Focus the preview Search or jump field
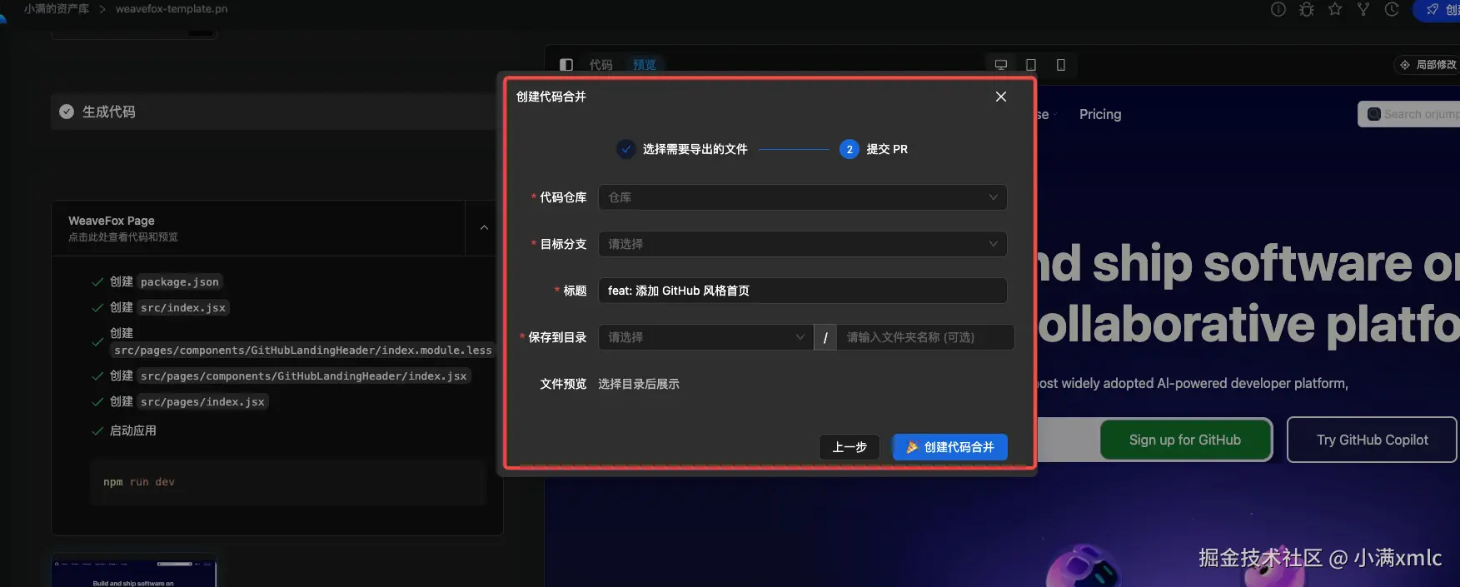Image resolution: width=1460 pixels, height=587 pixels. tap(1409, 114)
